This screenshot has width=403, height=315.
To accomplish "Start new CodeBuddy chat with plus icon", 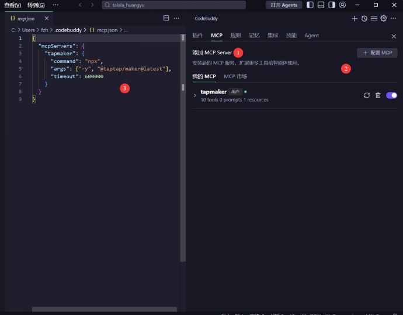I will (x=355, y=19).
